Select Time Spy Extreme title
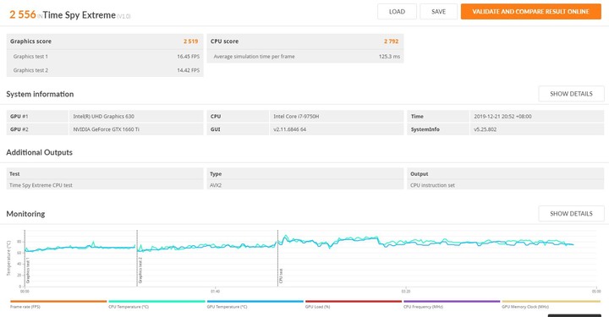This screenshot has width=609, height=317. coord(80,15)
